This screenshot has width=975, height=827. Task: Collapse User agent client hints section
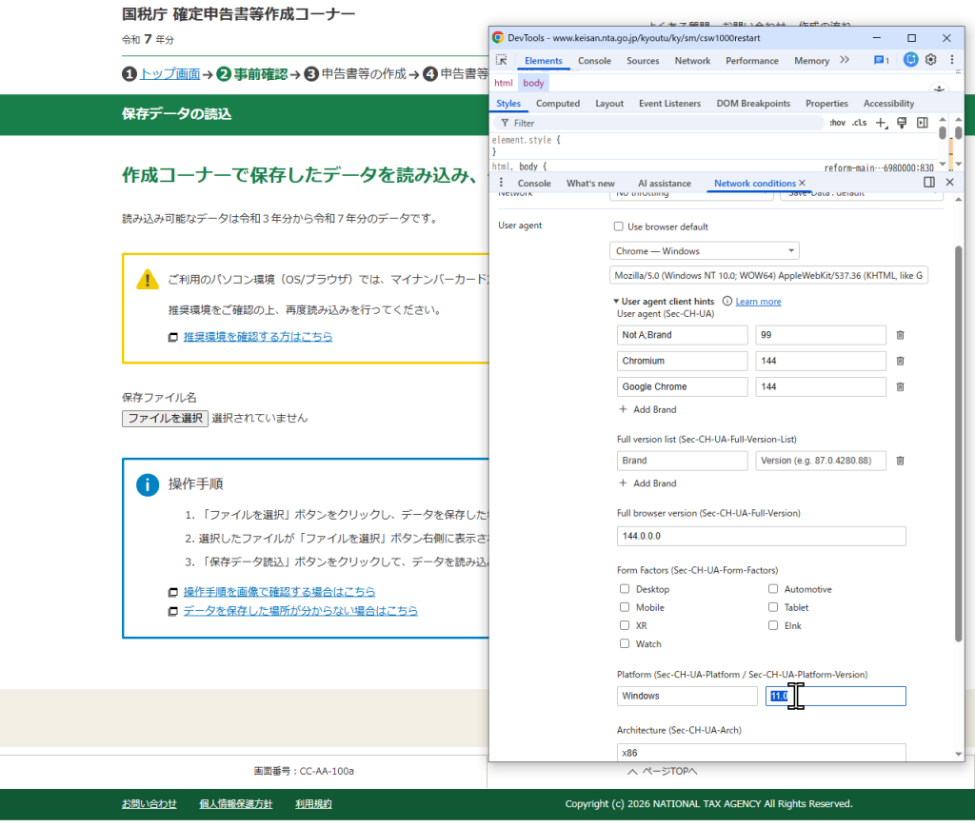[616, 302]
